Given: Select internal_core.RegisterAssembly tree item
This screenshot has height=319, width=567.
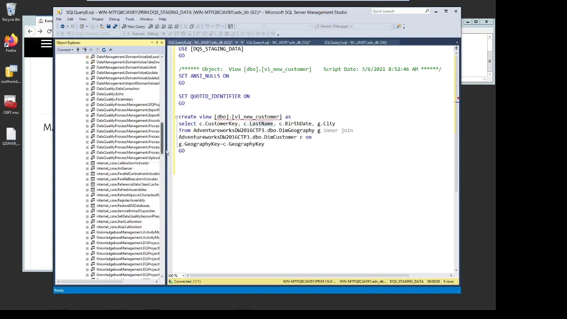Looking at the screenshot, I should coord(120,200).
